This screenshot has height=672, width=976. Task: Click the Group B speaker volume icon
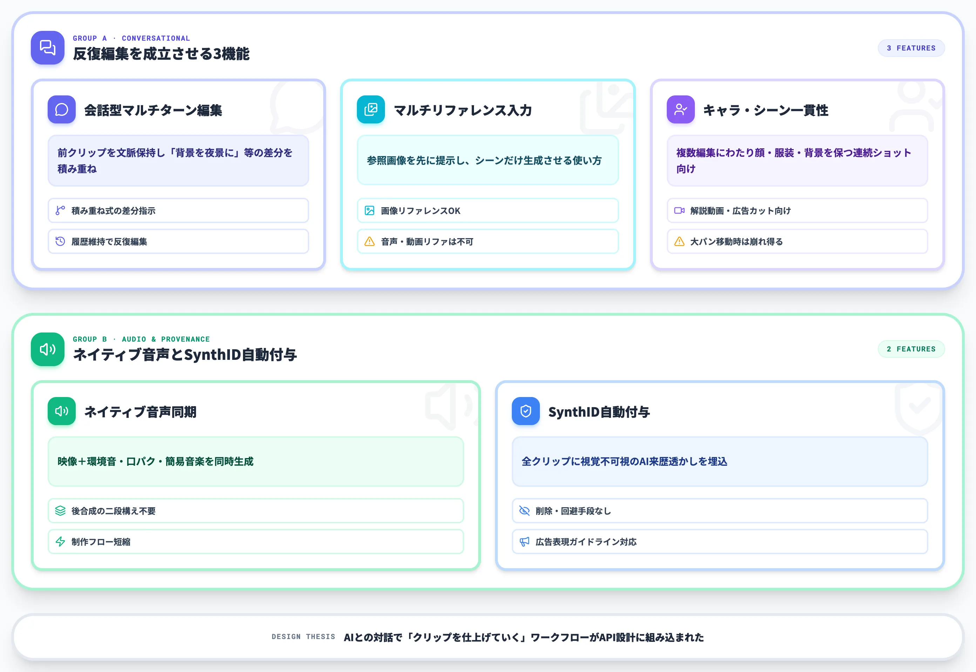[48, 349]
